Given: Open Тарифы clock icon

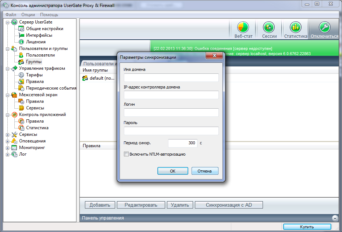Looking at the screenshot, I should pos(21,75).
